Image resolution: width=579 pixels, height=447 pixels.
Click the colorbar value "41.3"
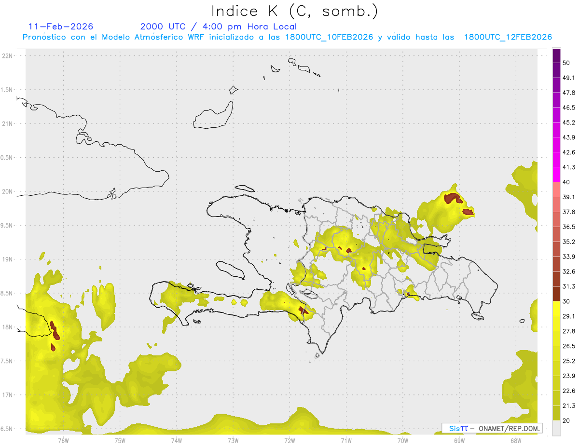tap(569, 167)
